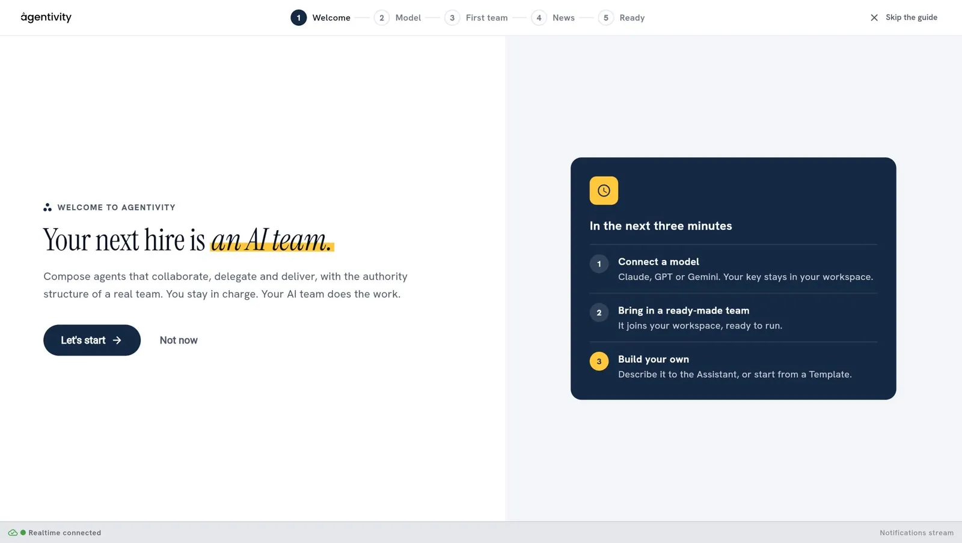Click the Build your own heading
The width and height of the screenshot is (962, 543).
[654, 359]
